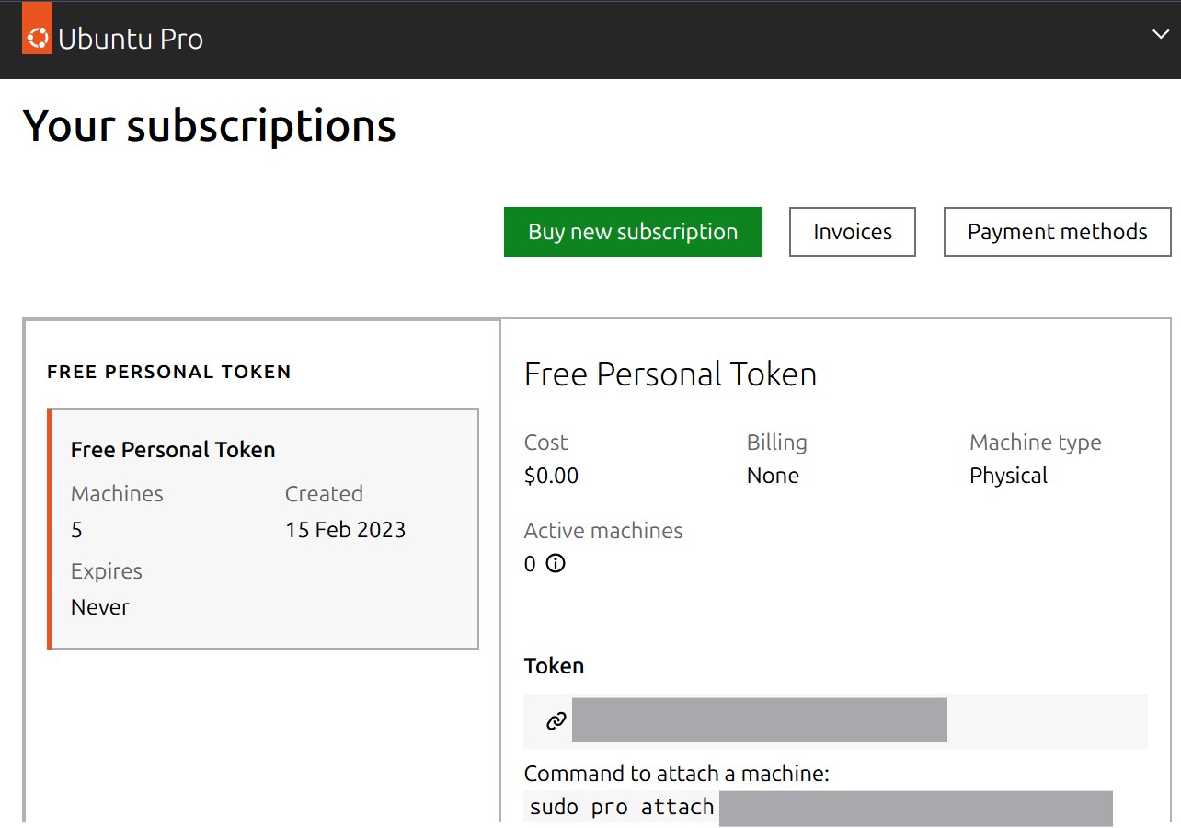Click the 'FREE PERSONAL TOKEN' section label
The height and width of the screenshot is (828, 1181).
(x=169, y=373)
